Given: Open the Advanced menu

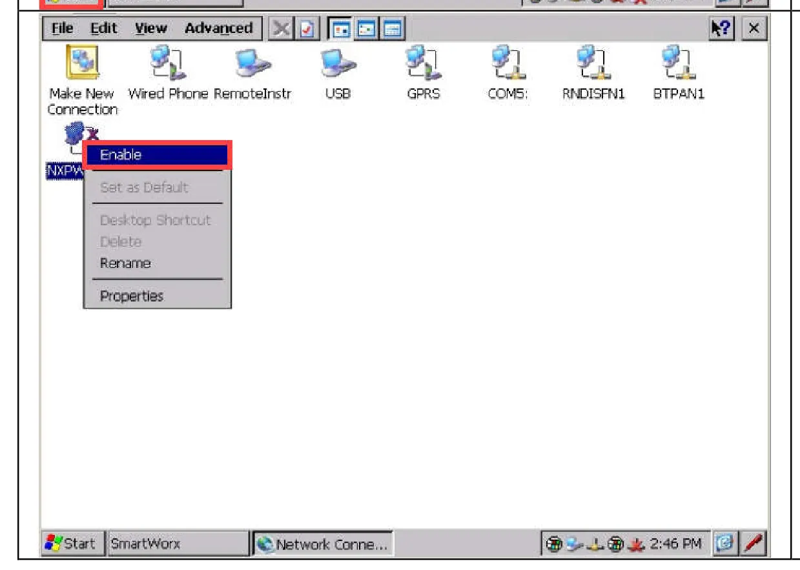Looking at the screenshot, I should (x=218, y=28).
